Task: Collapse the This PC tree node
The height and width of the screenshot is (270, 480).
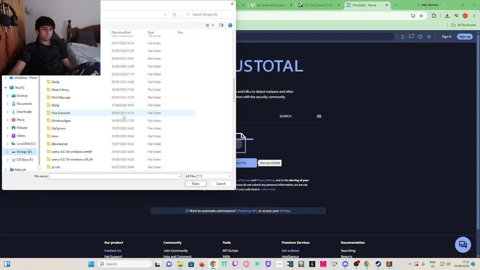Action: 6,88
